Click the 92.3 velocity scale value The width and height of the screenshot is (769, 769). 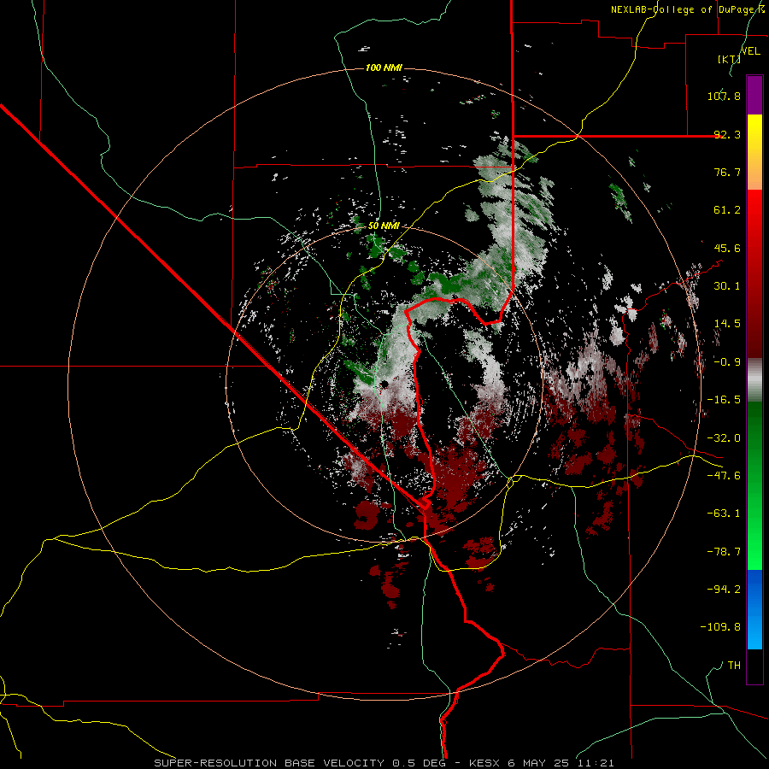coord(727,134)
